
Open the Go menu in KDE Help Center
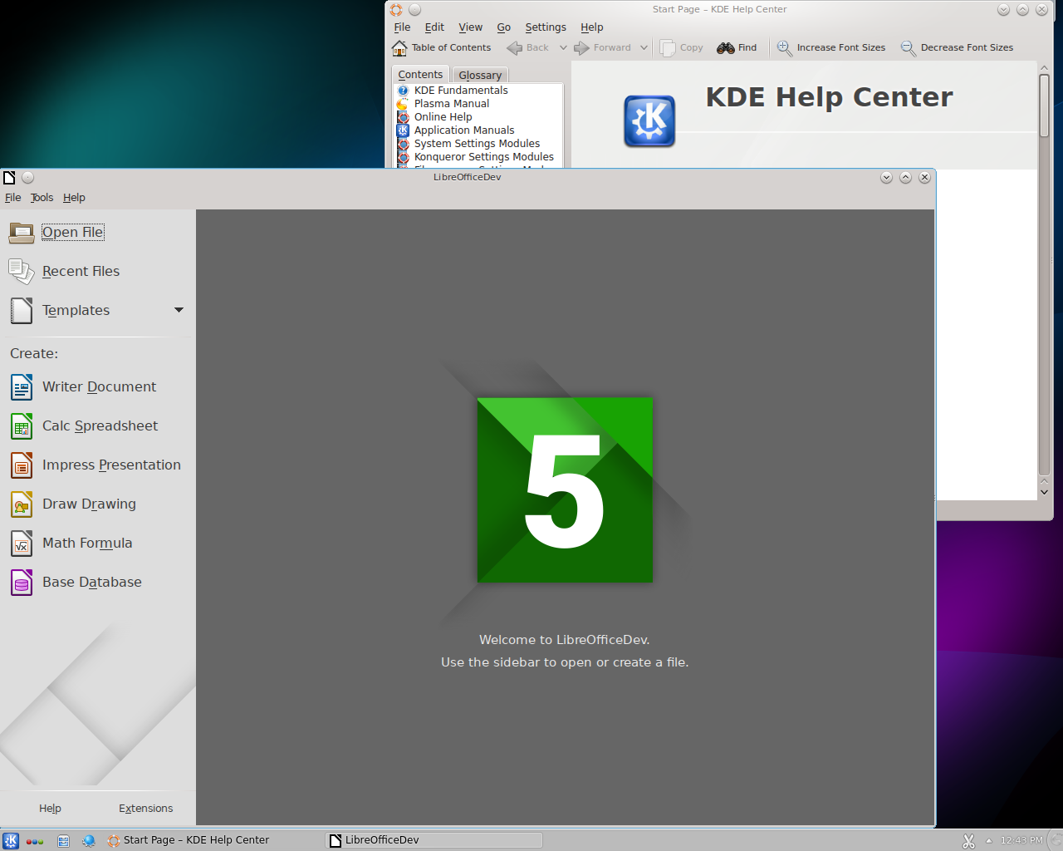click(x=504, y=27)
